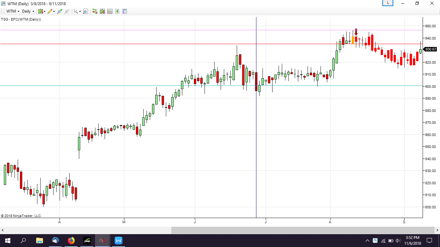The image size is (440, 247).
Task: Open the chart properties window icon
Action: (x=124, y=11)
